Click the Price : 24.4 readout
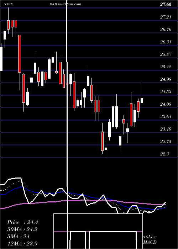This screenshot has width=178, height=249. [22, 222]
